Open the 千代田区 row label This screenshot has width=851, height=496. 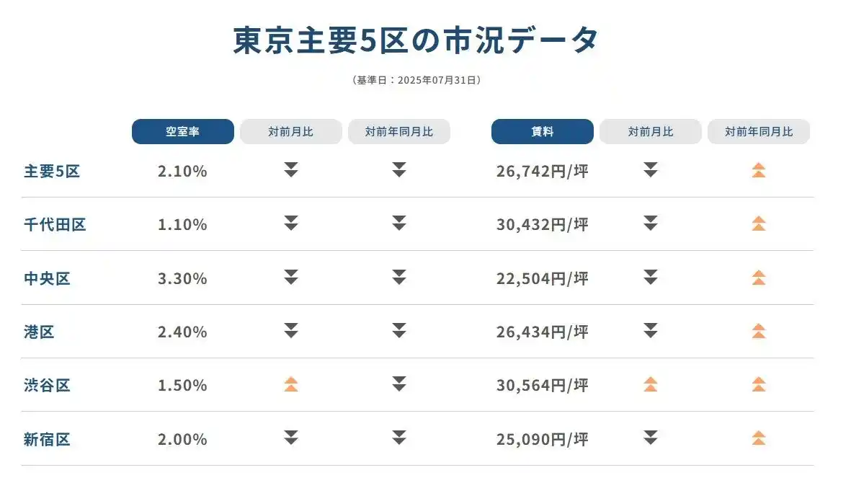pos(55,224)
